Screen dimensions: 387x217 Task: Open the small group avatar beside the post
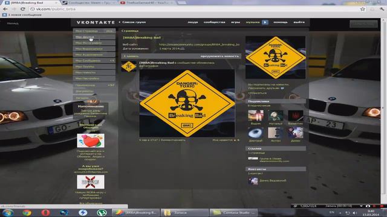click(129, 66)
